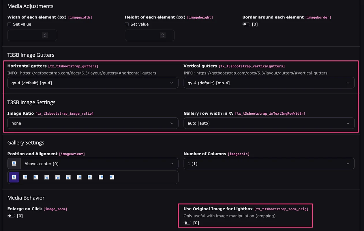Enable the 'Enlarge on Click' toggle
The image size is (364, 231).
tap(11, 216)
